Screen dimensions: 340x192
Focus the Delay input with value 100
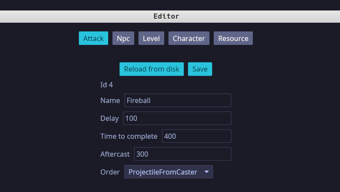coord(177,118)
